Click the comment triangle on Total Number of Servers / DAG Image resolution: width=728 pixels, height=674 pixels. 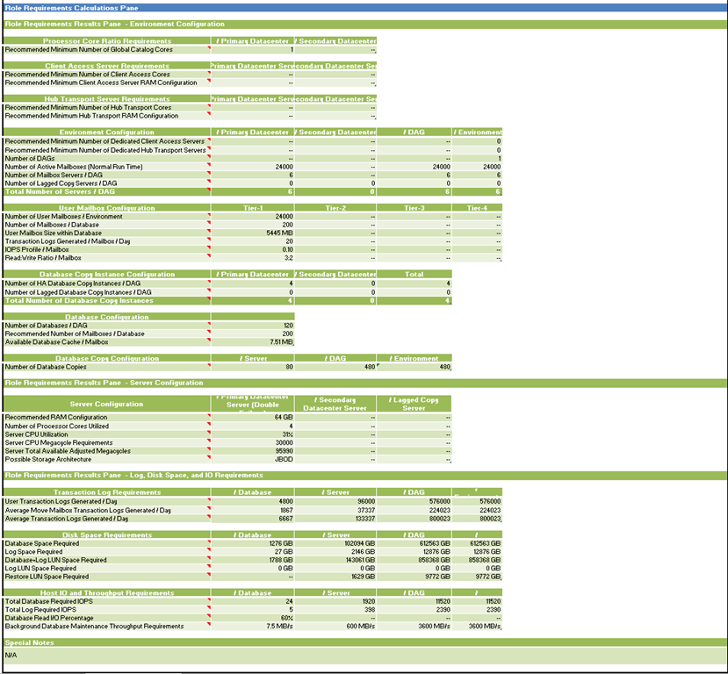[209, 191]
